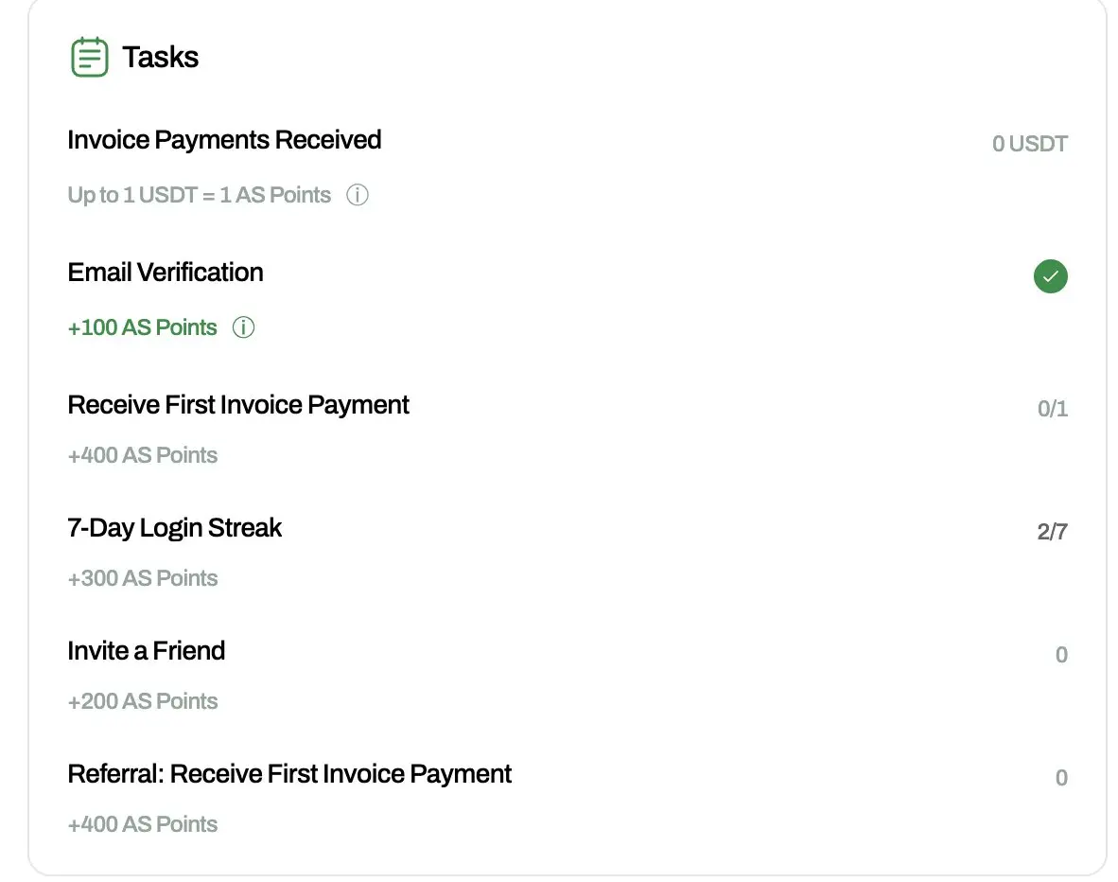Open Referral: Receive First Invoice Payment task
The width and height of the screenshot is (1118, 882).
click(x=289, y=774)
